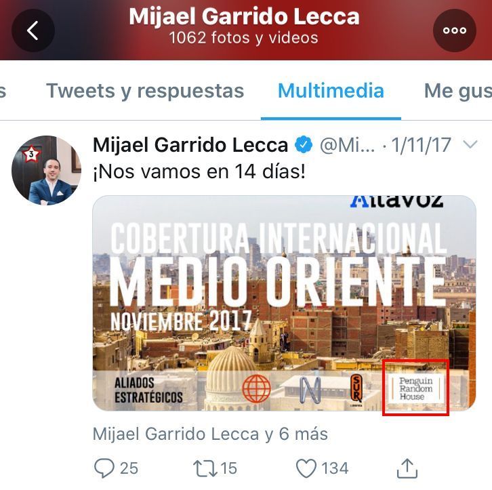Tap the 1/11/17 tweet date

pos(421,145)
